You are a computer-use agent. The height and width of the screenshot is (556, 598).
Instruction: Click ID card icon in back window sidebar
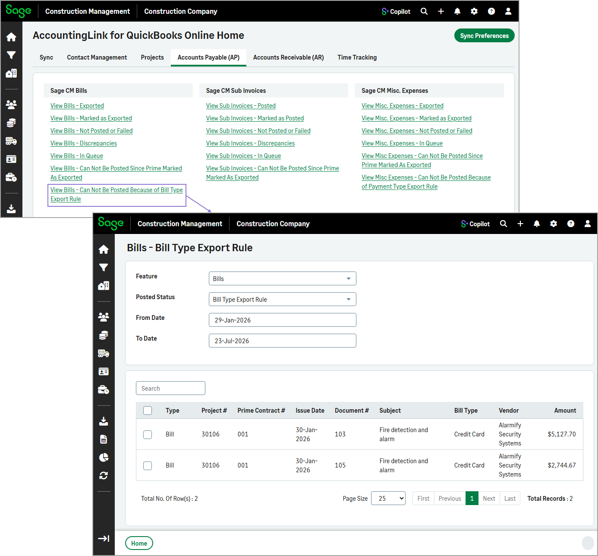click(x=11, y=159)
